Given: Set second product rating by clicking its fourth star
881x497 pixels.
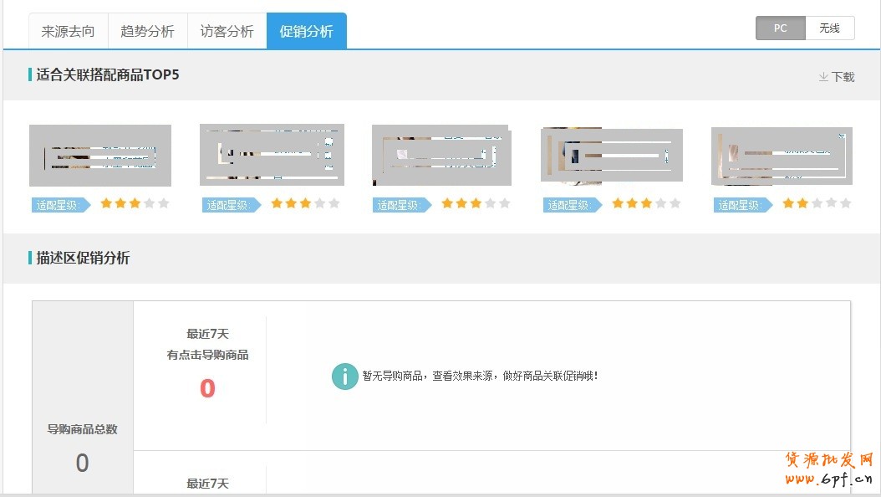Looking at the screenshot, I should click(318, 203).
